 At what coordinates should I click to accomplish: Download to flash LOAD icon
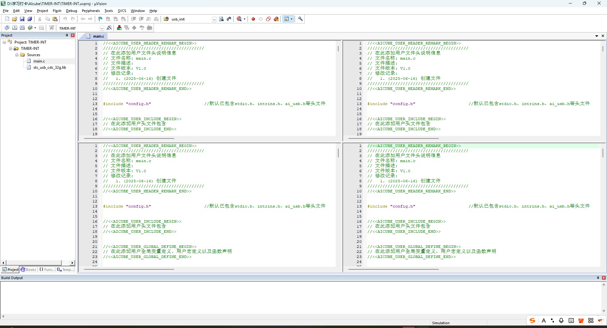(x=52, y=28)
